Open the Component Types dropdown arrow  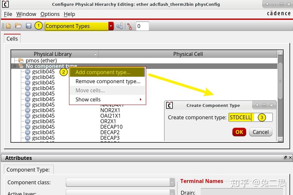(x=111, y=26)
